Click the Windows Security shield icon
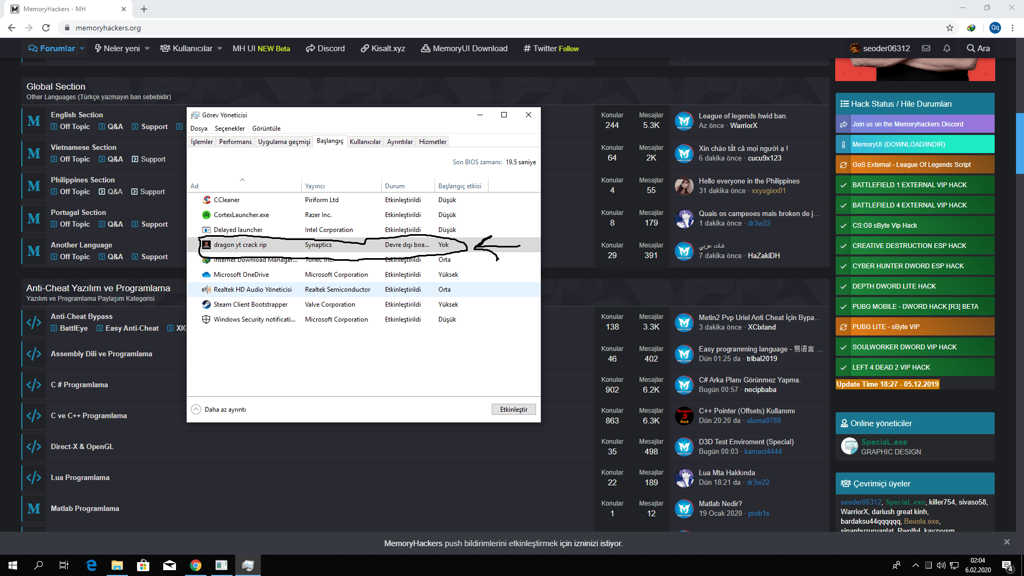 206,319
